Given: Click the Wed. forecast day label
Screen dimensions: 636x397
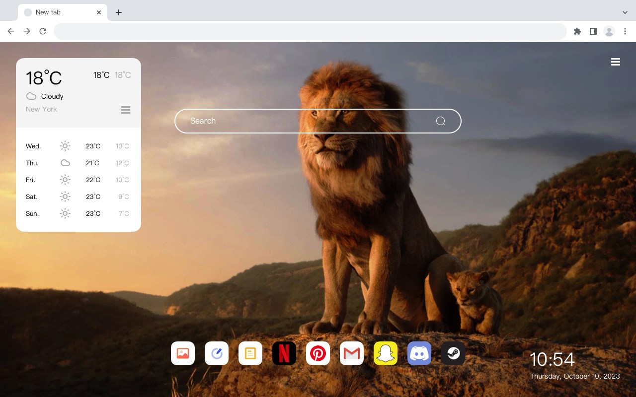Looking at the screenshot, I should click(x=33, y=146).
